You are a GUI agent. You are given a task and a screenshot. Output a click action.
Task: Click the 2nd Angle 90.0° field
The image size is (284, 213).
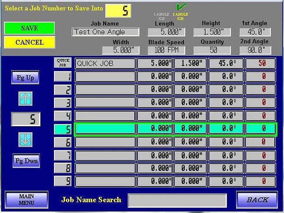click(x=255, y=50)
